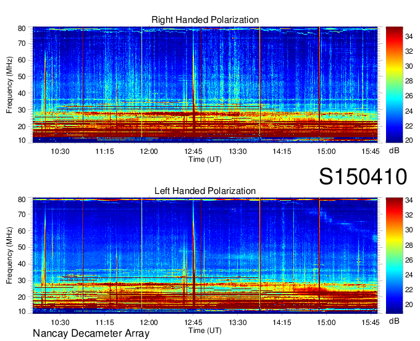Image resolution: width=420 pixels, height=341 pixels.
Task: Click the 'Left Handed Polarization' plot title
Action: coord(205,191)
